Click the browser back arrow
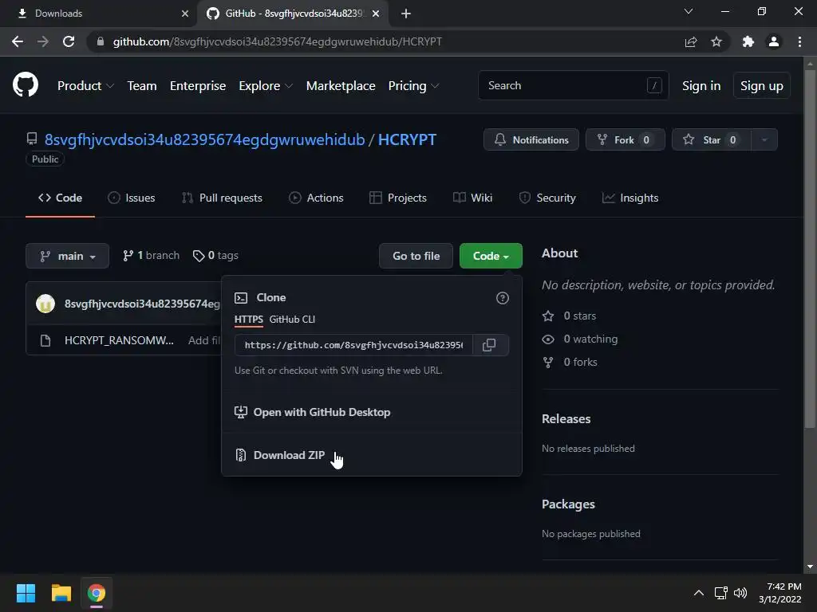Image resolution: width=817 pixels, height=612 pixels. tap(18, 41)
